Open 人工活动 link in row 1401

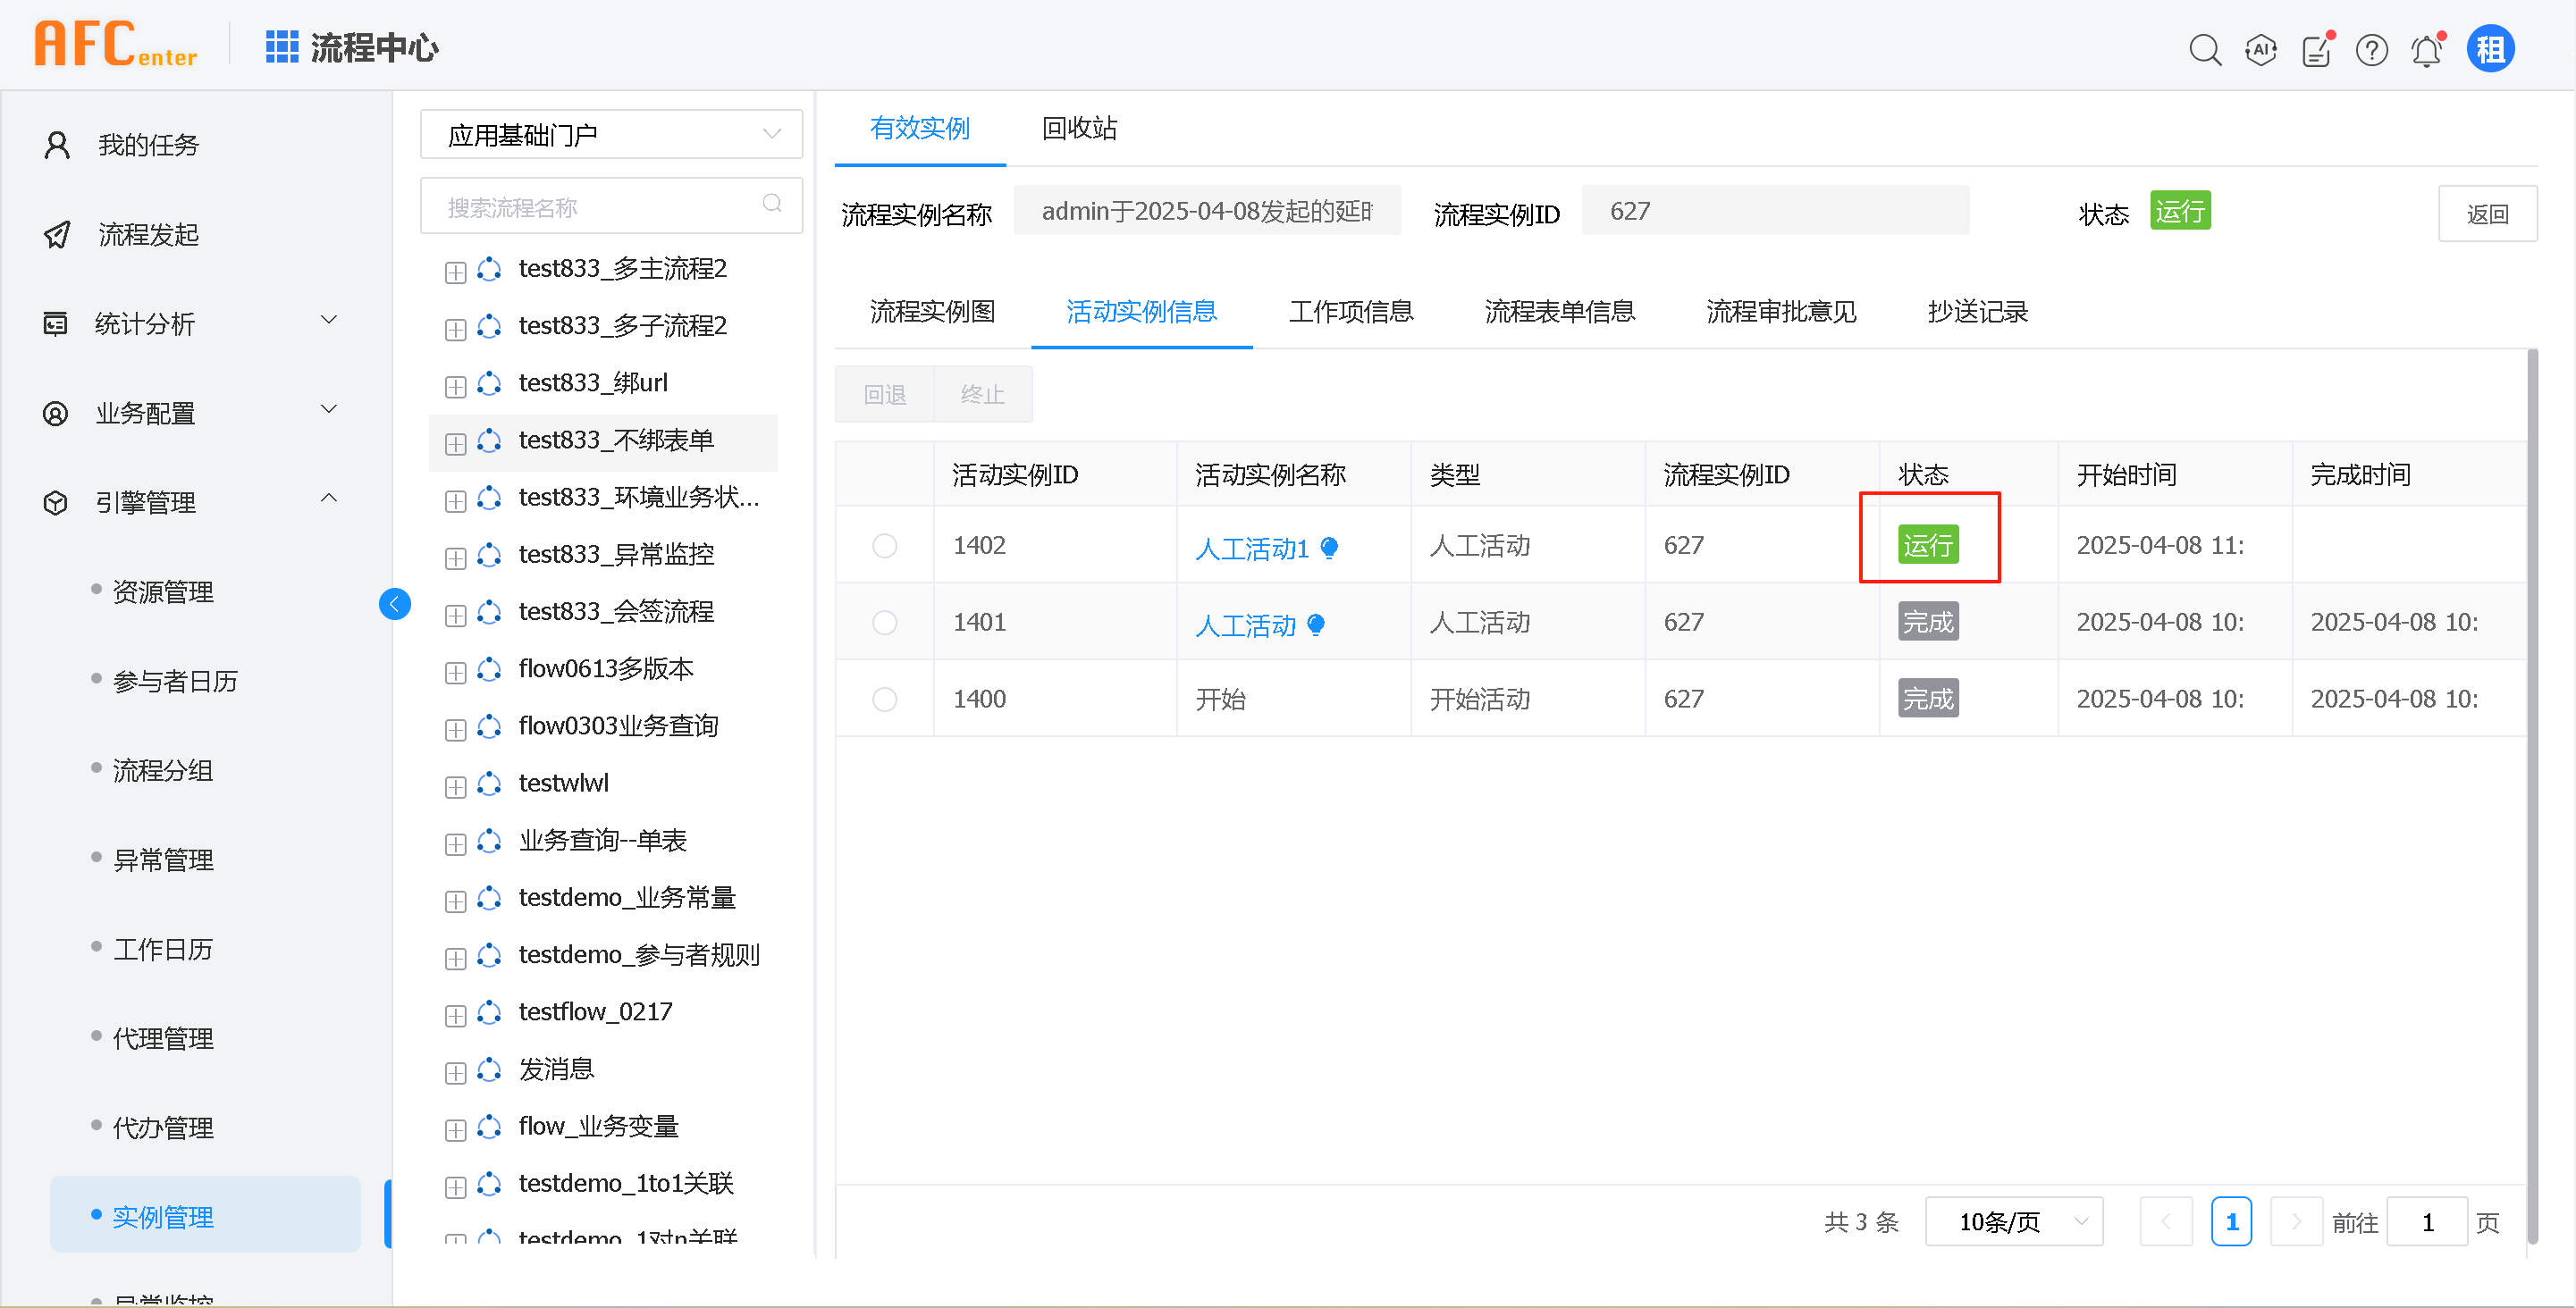(x=1245, y=625)
